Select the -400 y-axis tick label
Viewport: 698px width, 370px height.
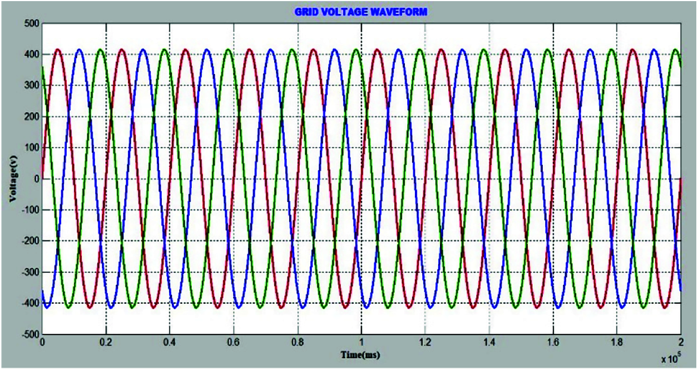pos(28,304)
